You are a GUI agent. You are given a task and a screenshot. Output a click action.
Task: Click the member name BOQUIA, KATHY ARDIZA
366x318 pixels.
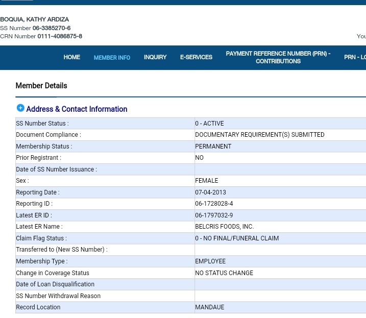pos(34,19)
